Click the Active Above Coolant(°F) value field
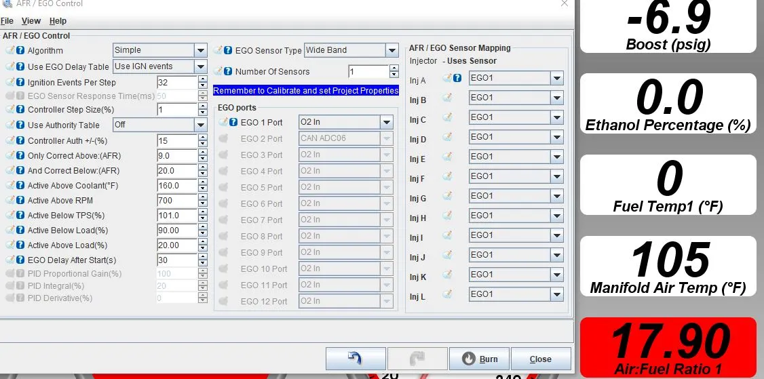Viewport: 764px width, 379px height. 177,186
